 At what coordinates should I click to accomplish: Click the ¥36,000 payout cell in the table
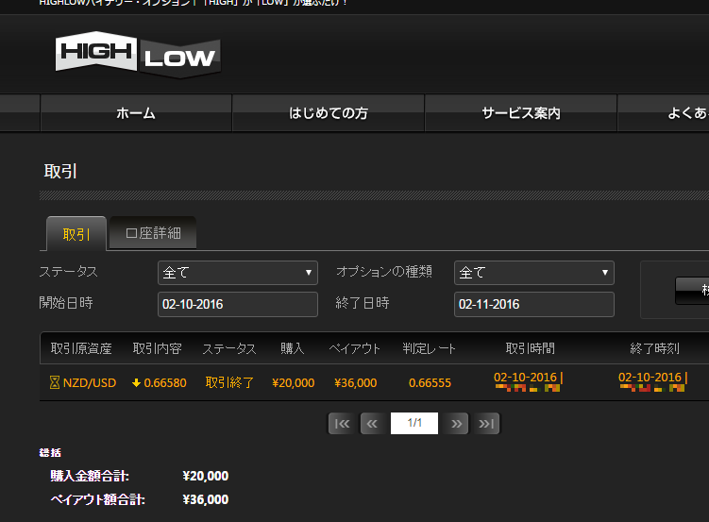[x=355, y=383]
